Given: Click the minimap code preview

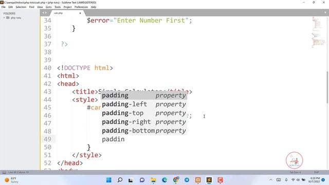Looking at the screenshot, I should tap(318, 32).
